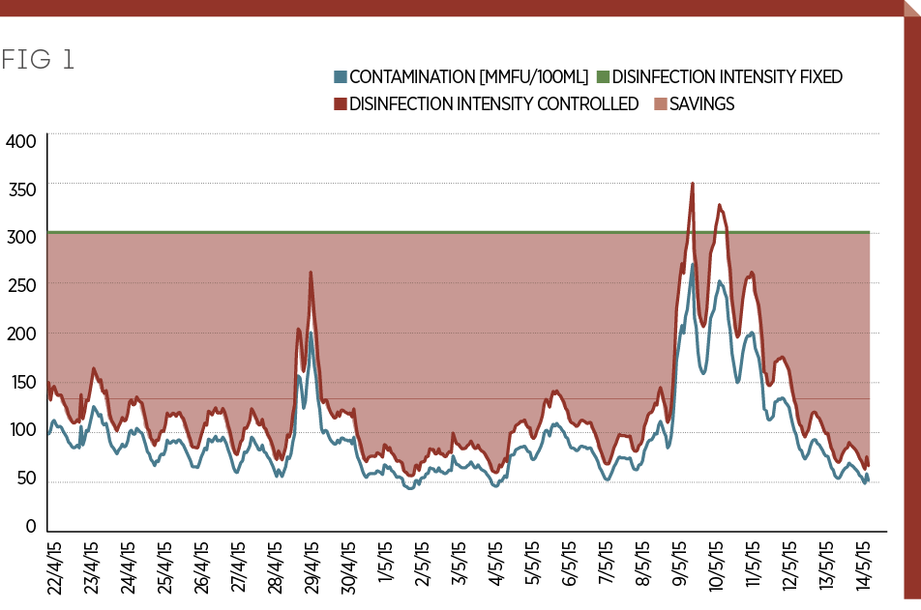Select the 14/5/15 date on the x-axis

click(x=864, y=568)
